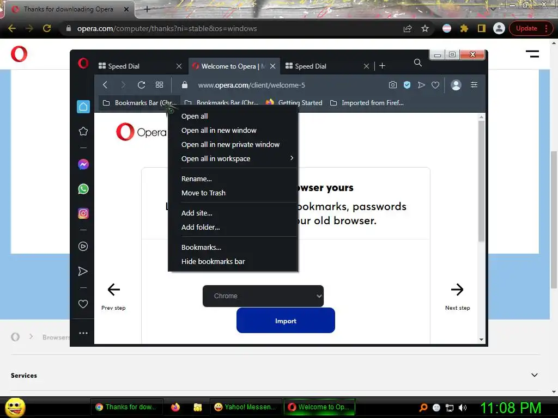
Task: Take snapshot with camera icon
Action: 393,85
